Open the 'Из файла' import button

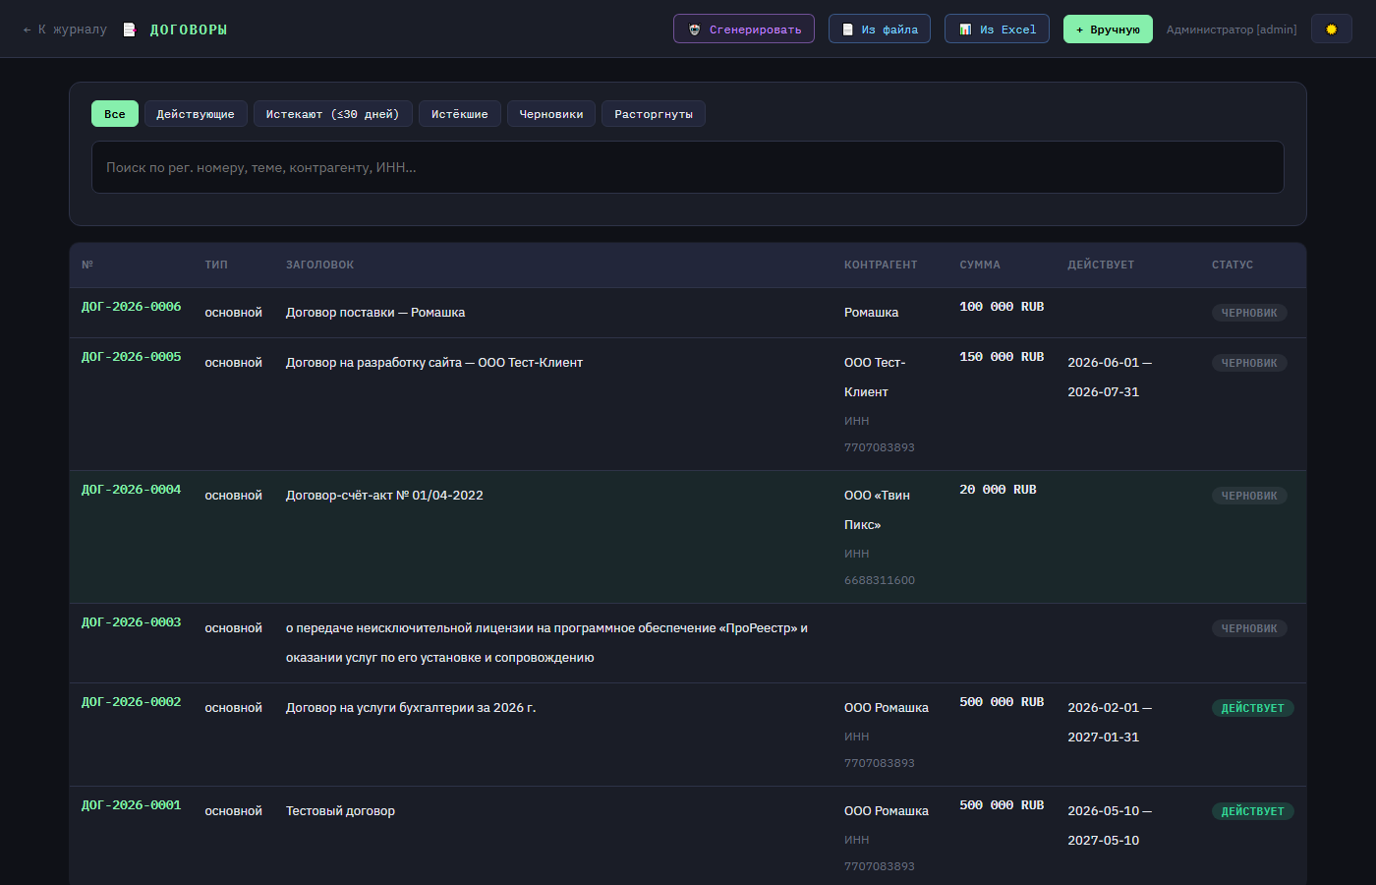pyautogui.click(x=880, y=29)
